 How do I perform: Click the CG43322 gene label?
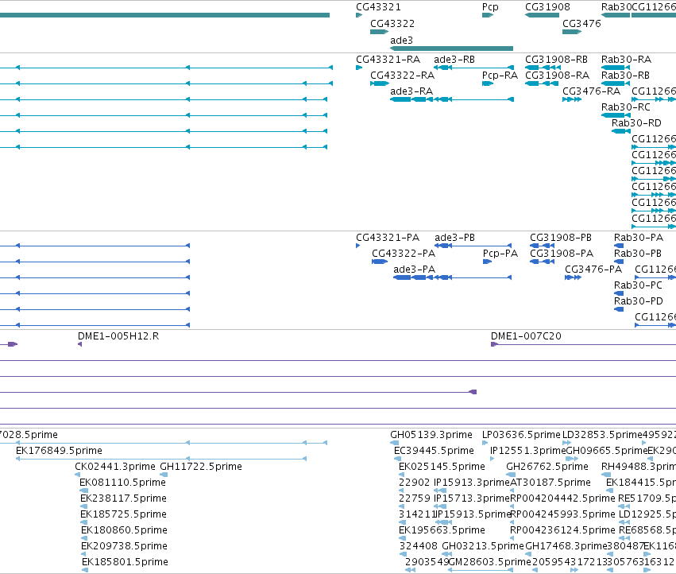point(392,23)
